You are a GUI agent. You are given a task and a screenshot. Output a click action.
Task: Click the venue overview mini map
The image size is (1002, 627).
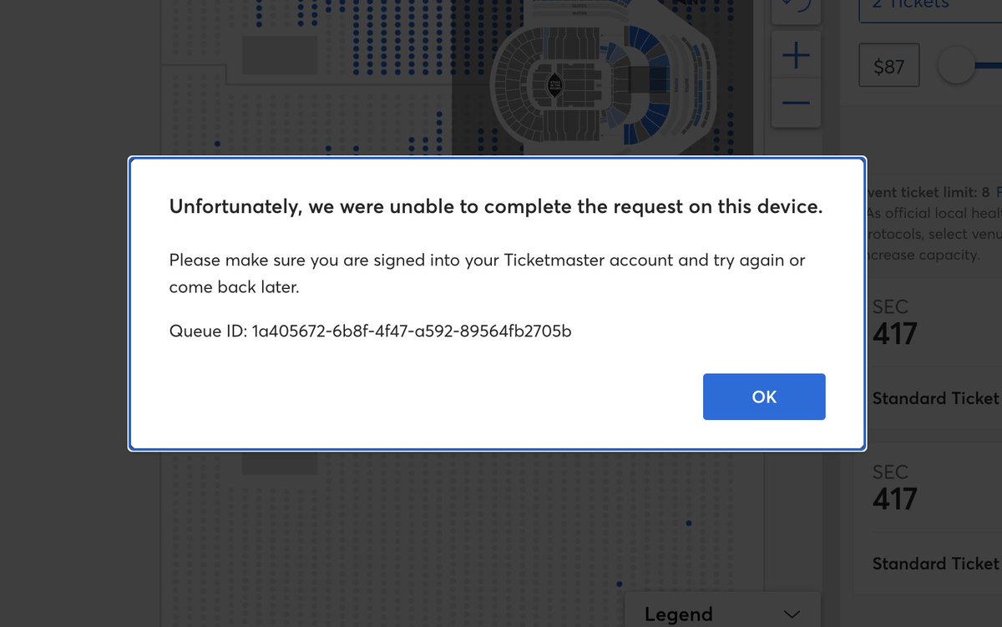pyautogui.click(x=603, y=78)
